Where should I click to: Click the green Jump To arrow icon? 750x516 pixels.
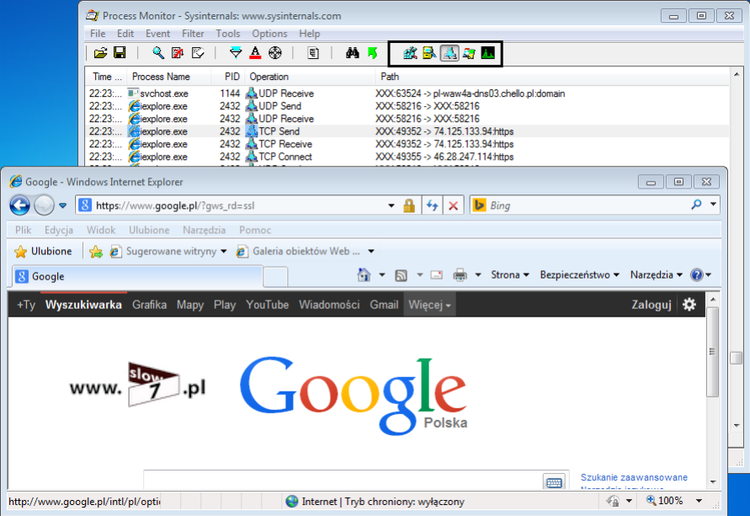[373, 52]
